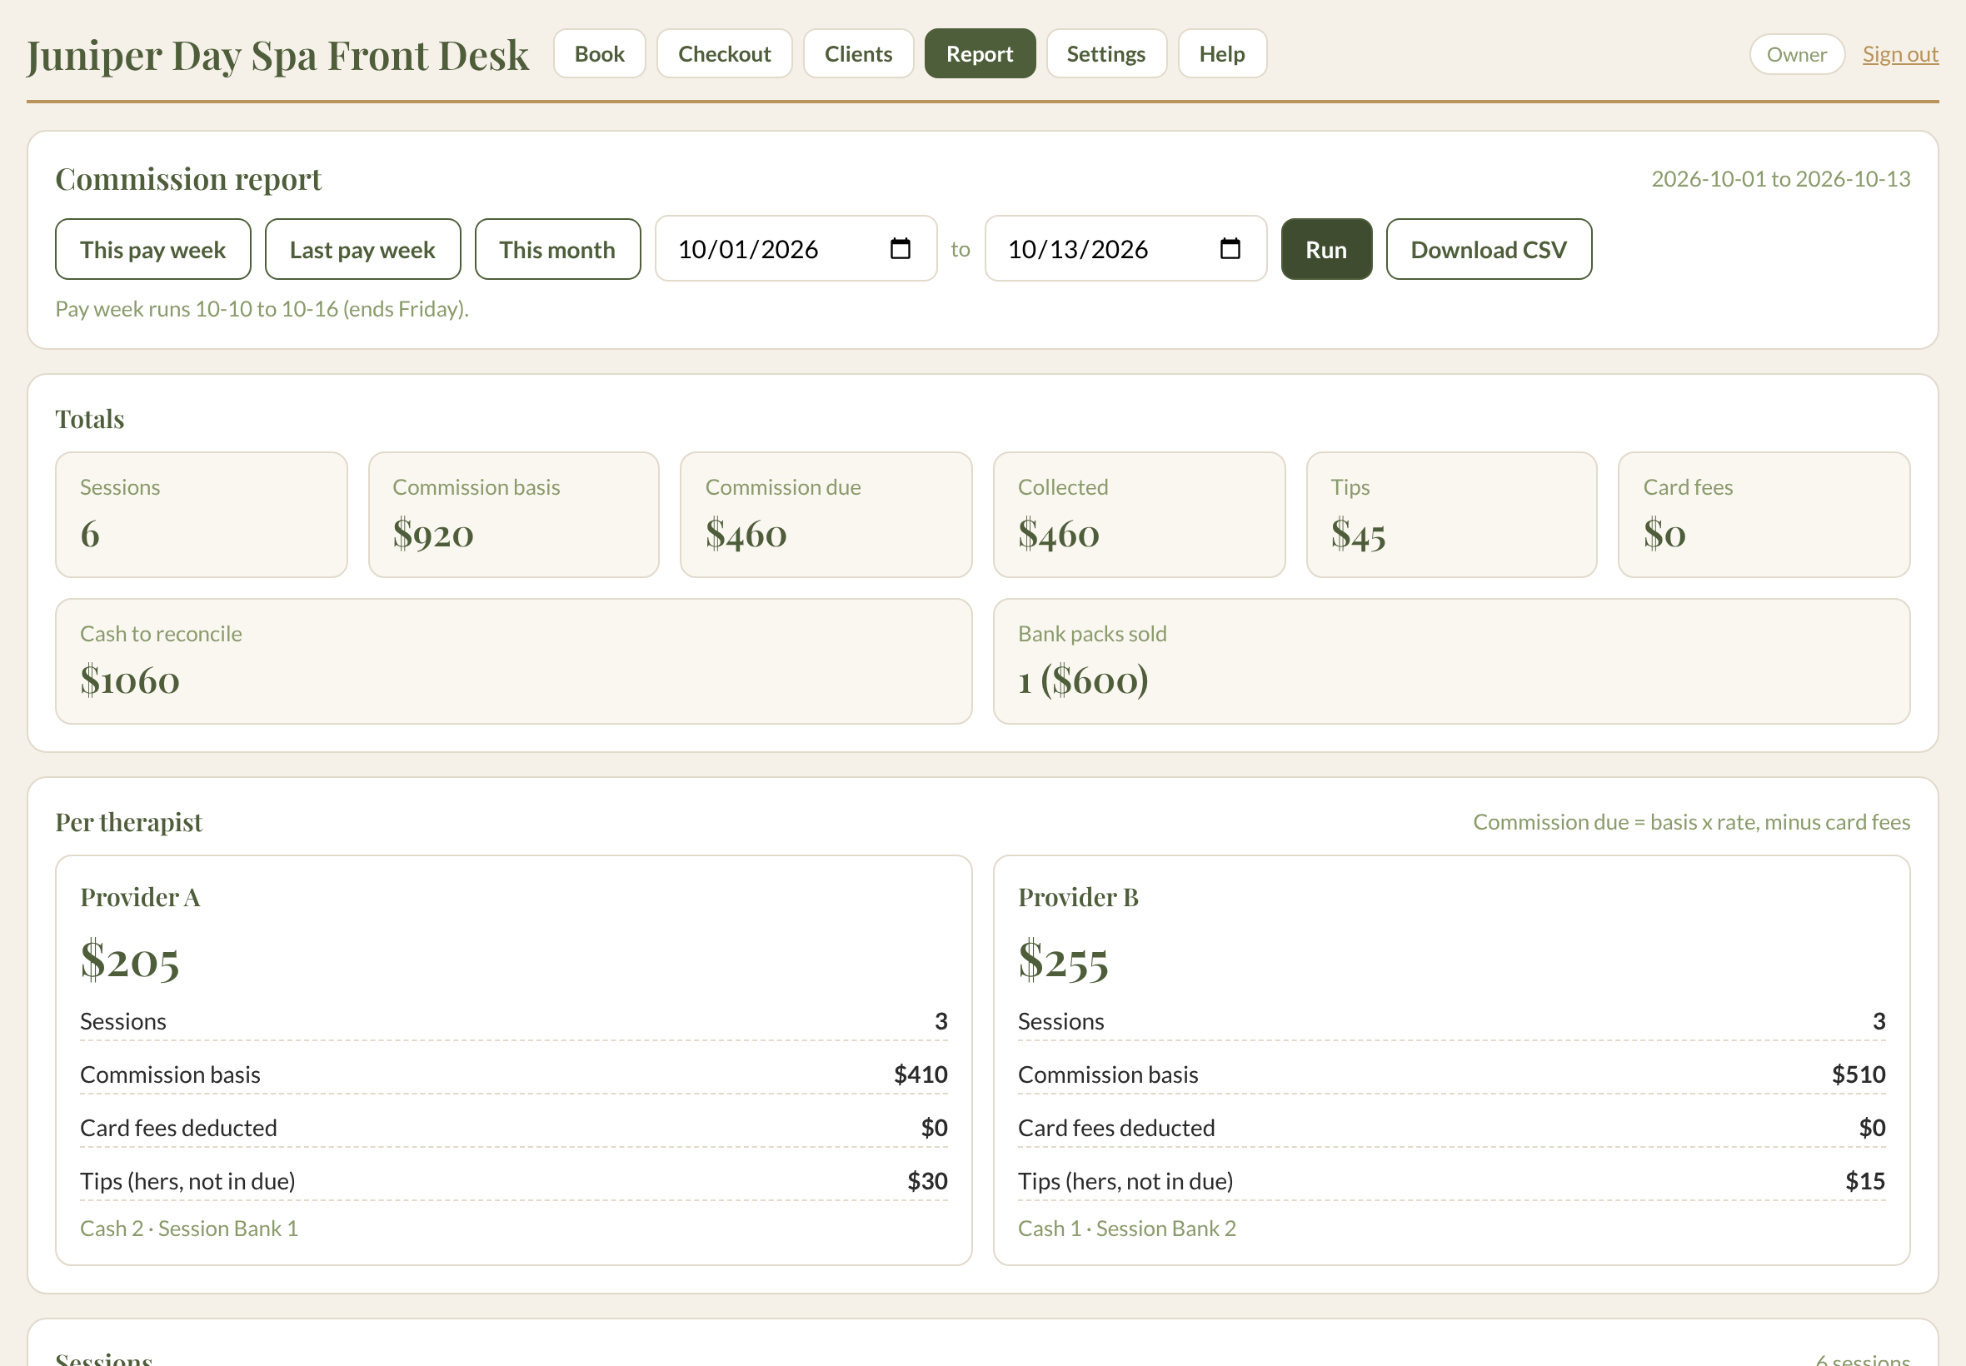The height and width of the screenshot is (1366, 1966).
Task: Open the end date calendar picker icon
Action: click(1229, 249)
